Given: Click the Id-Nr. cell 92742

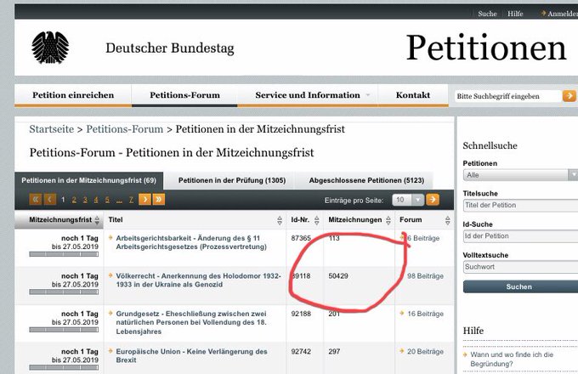Looking at the screenshot, I should point(301,352).
